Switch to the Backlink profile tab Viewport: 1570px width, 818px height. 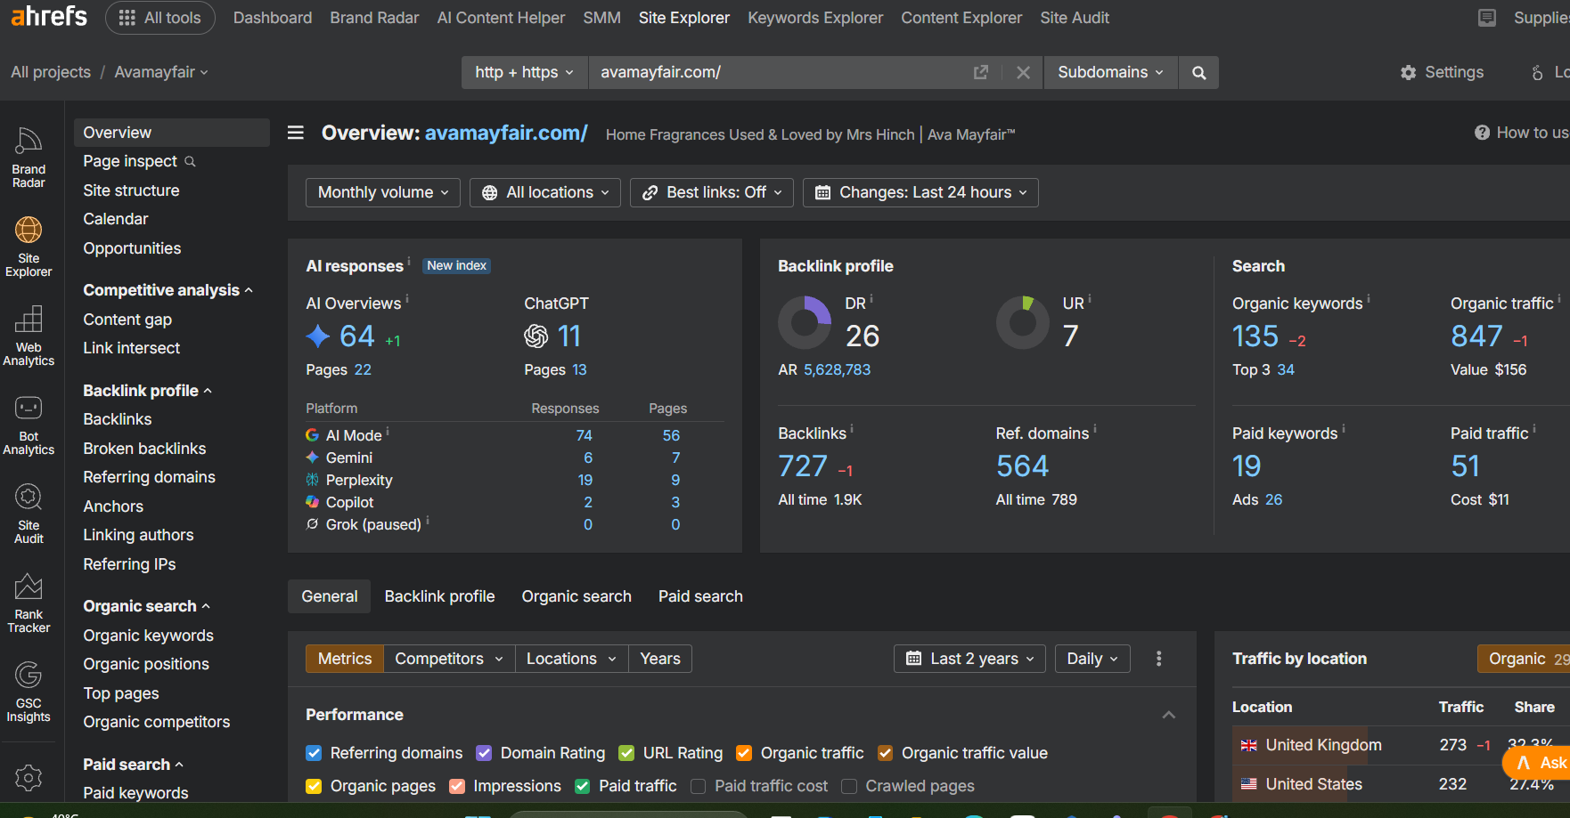pyautogui.click(x=439, y=596)
